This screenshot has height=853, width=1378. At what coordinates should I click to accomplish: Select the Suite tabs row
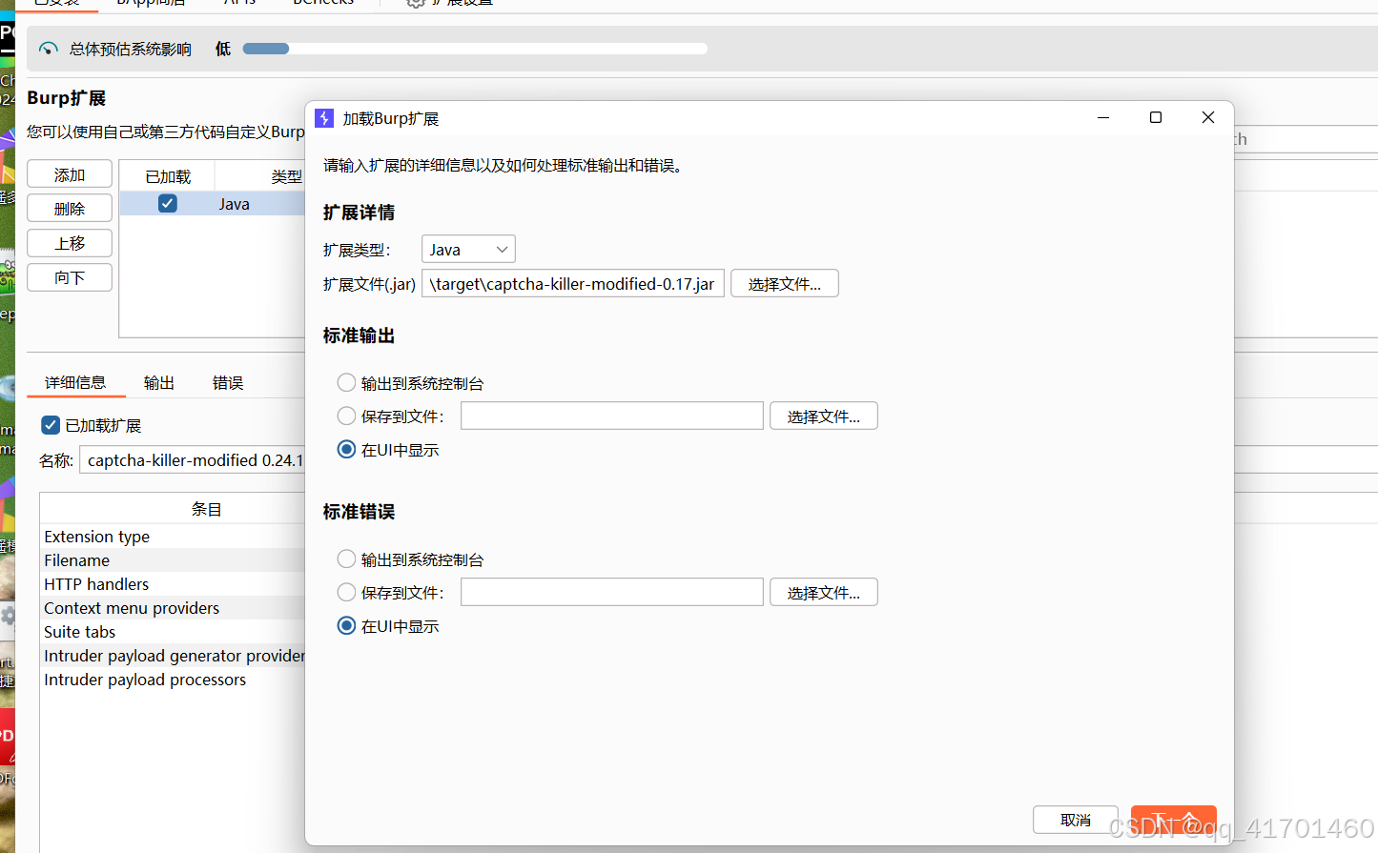click(x=173, y=632)
